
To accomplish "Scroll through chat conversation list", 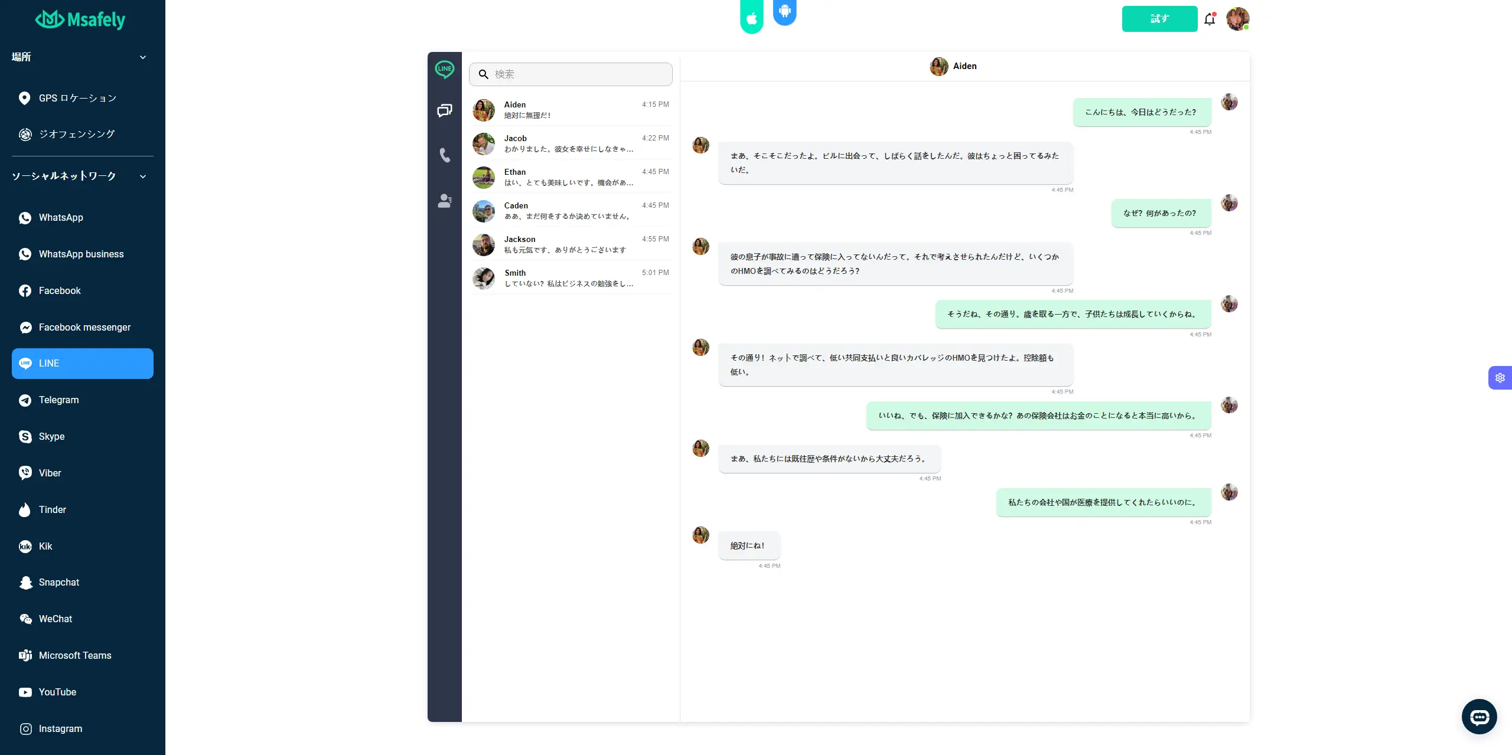I will [x=570, y=193].
